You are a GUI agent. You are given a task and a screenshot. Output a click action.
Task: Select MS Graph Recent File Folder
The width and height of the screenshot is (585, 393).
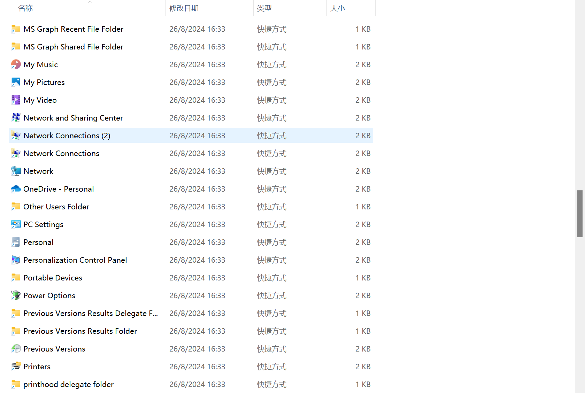(x=73, y=29)
